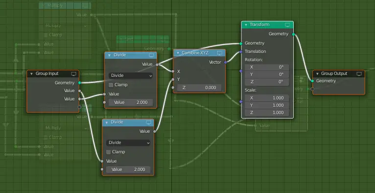Click the Scale Z 1.000 field in Transform
Viewport: 375px width, 193px height.
click(267, 113)
